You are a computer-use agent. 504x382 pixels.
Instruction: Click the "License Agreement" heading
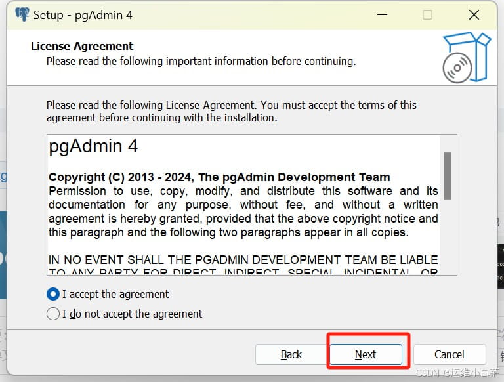coord(82,46)
